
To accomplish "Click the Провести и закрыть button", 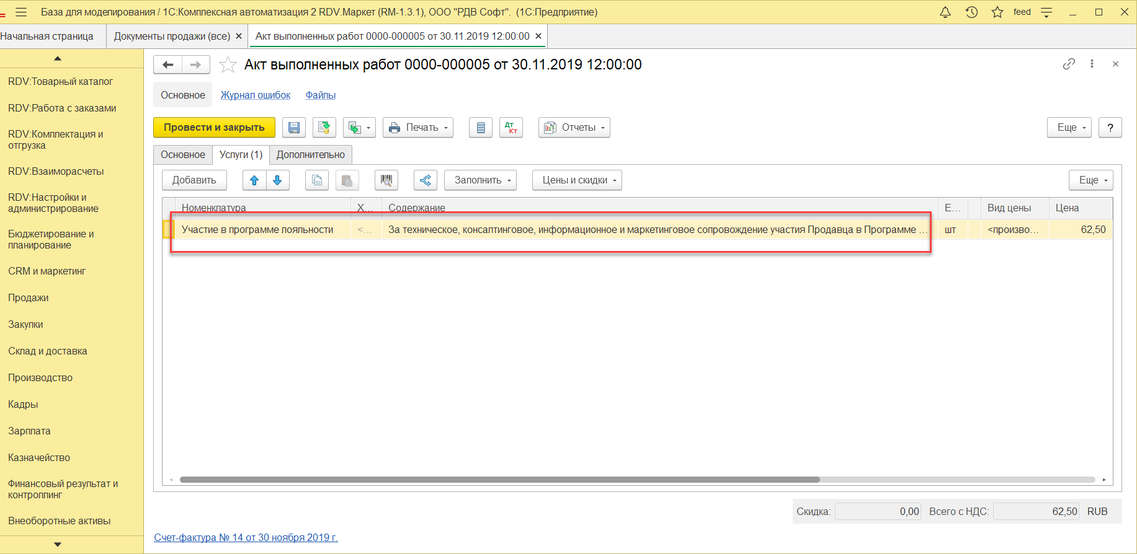I will click(x=214, y=128).
